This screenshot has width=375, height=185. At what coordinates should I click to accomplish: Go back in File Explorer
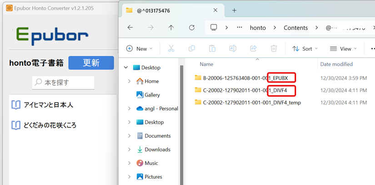(x=130, y=28)
